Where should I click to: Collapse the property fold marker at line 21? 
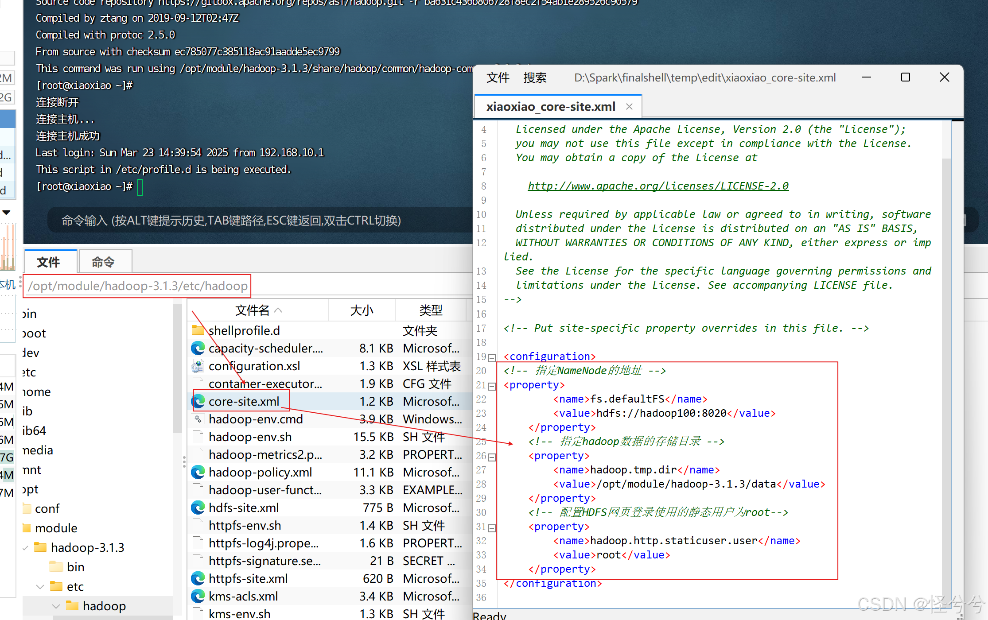tap(491, 386)
